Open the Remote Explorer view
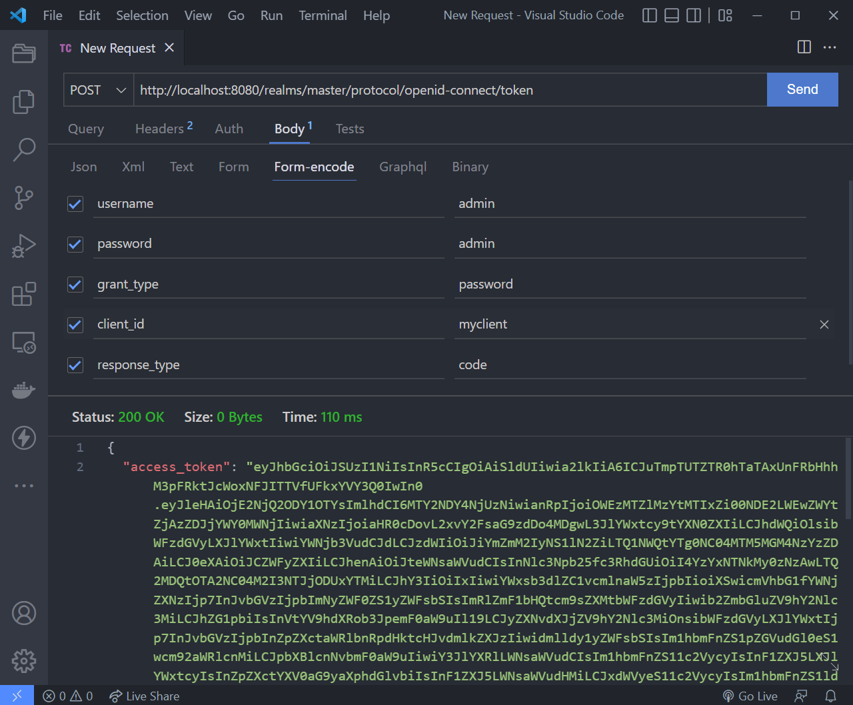 coord(24,343)
